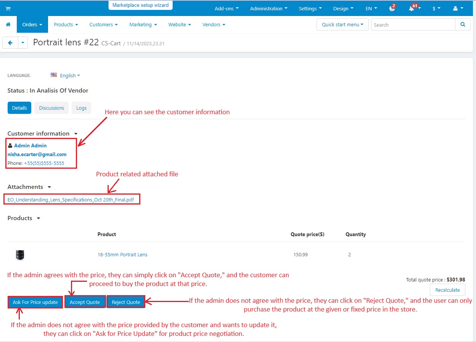Click the phone number +55(55)5555-5555
The width and height of the screenshot is (476, 342).
44,163
